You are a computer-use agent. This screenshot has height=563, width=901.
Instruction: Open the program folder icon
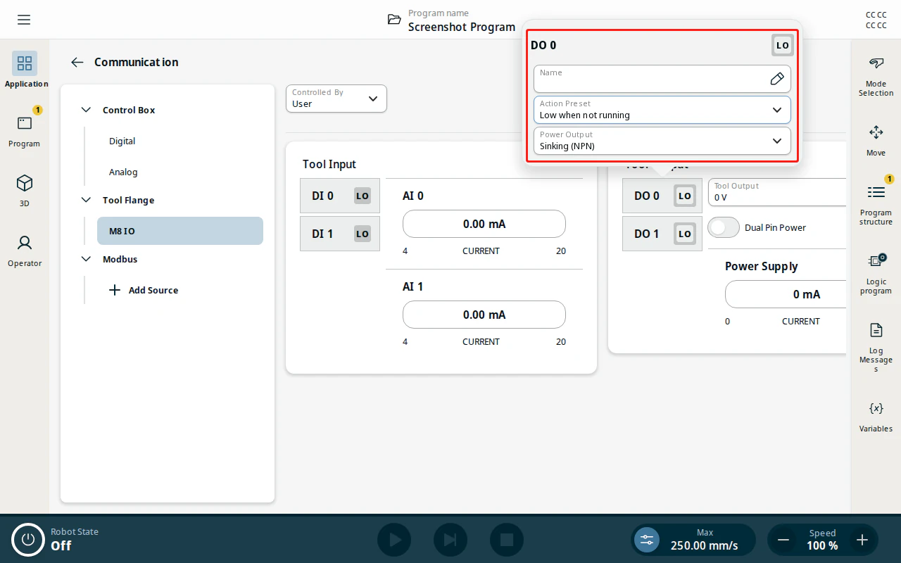[394, 20]
